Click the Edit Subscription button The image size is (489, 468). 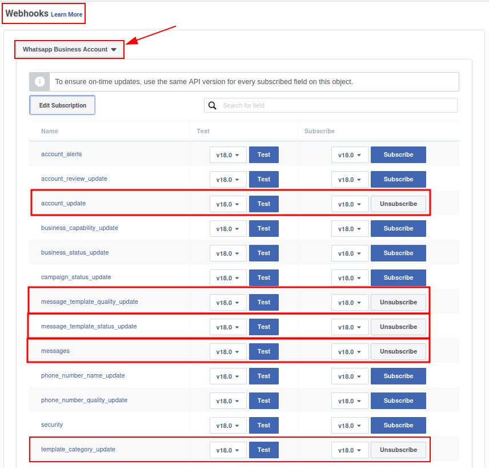pos(62,105)
